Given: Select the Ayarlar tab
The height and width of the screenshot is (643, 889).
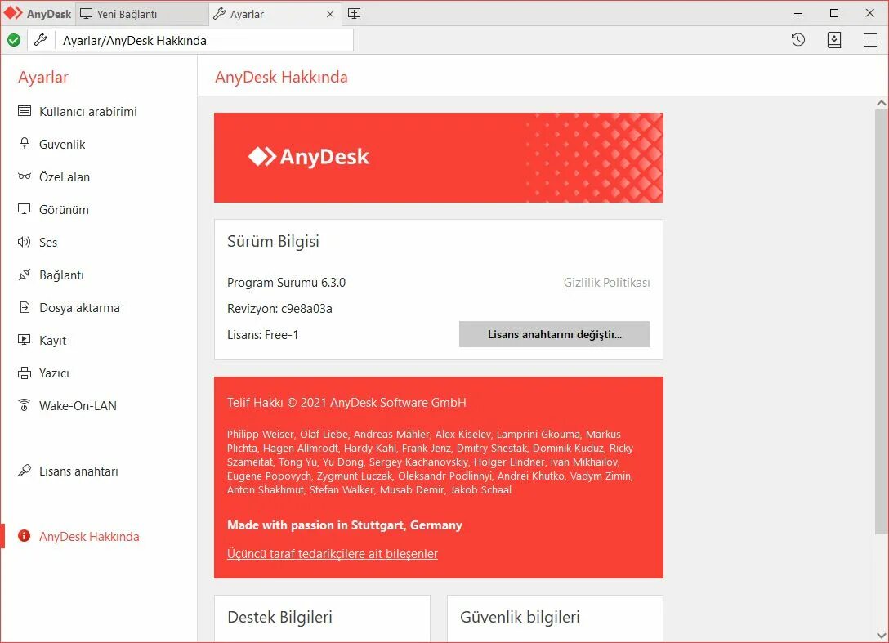Looking at the screenshot, I should (x=275, y=14).
